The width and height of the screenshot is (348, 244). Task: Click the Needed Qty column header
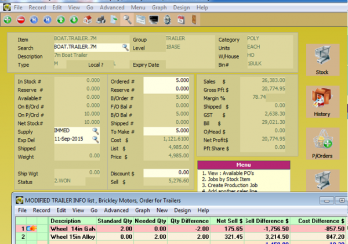(150, 221)
